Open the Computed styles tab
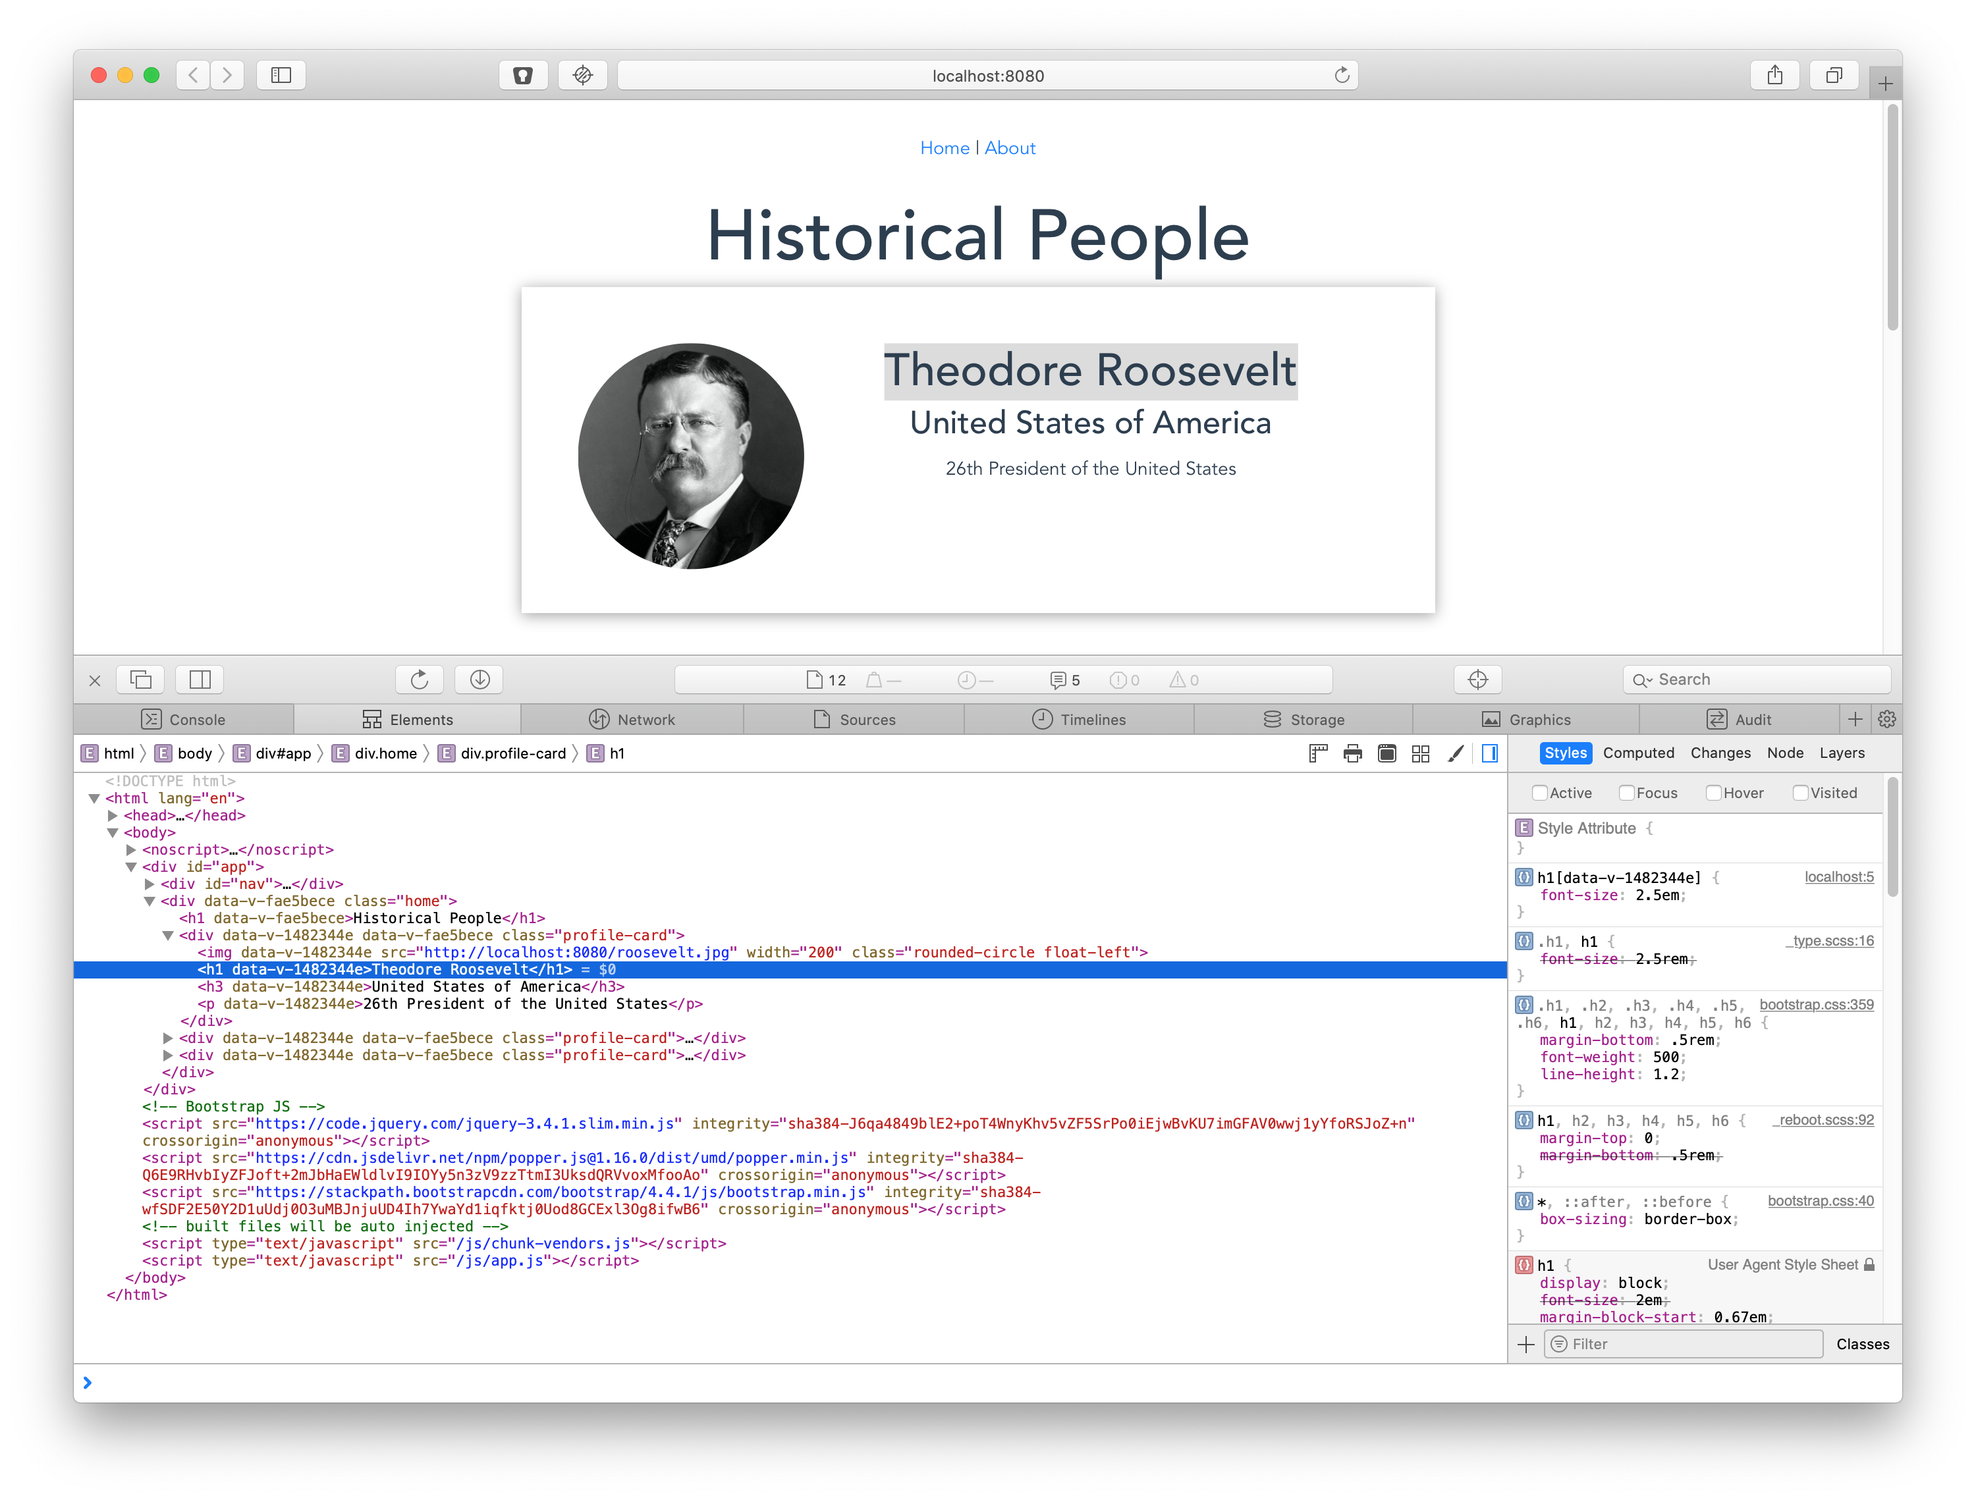This screenshot has width=1976, height=1500. pos(1638,753)
